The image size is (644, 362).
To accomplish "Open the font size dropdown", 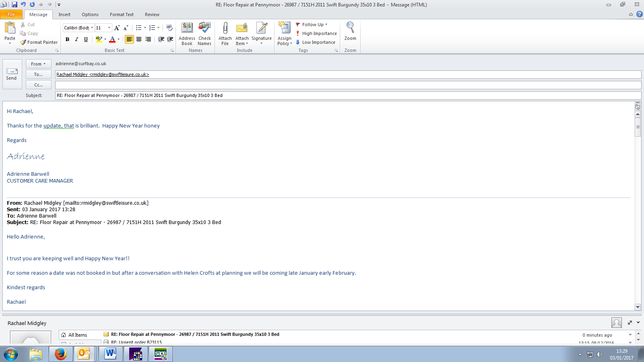I will point(109,28).
